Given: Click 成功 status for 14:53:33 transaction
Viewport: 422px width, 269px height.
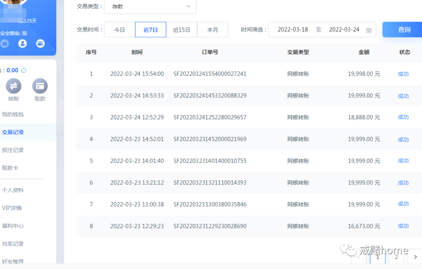Looking at the screenshot, I should [403, 96].
